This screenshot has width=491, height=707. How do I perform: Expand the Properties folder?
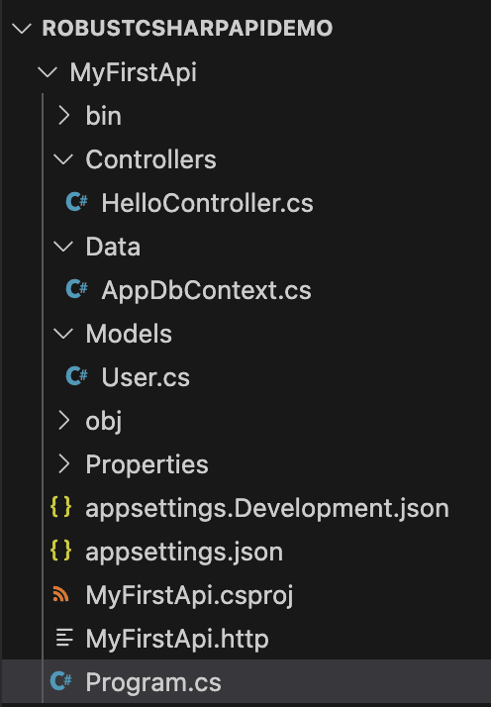click(x=64, y=463)
